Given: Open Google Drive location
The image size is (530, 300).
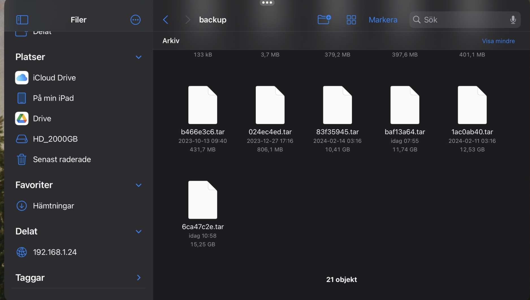Looking at the screenshot, I should [79, 119].
